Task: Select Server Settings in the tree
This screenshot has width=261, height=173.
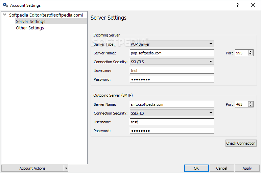Action: point(51,21)
